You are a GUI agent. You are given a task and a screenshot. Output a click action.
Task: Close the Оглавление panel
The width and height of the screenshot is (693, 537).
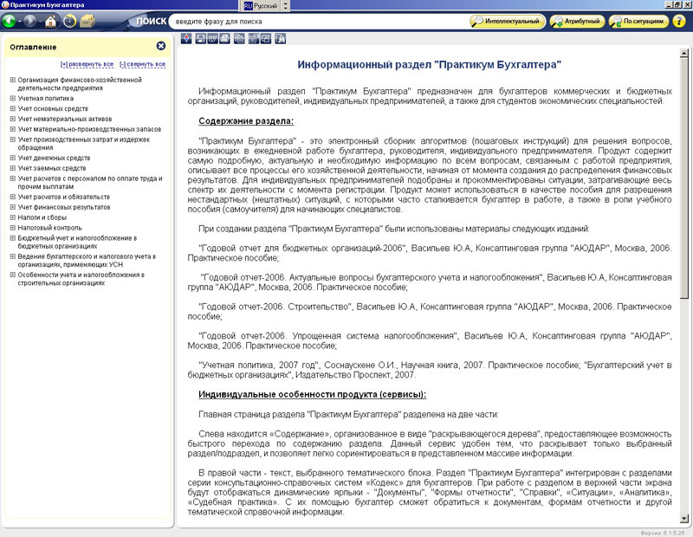[x=161, y=47]
